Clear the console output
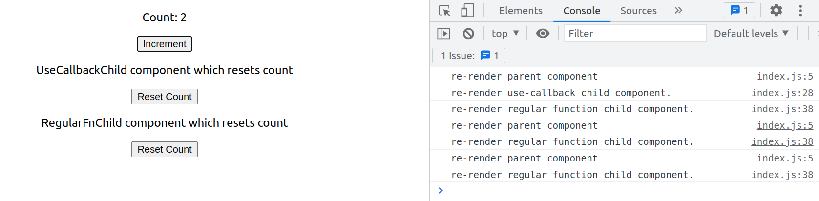 (x=468, y=34)
